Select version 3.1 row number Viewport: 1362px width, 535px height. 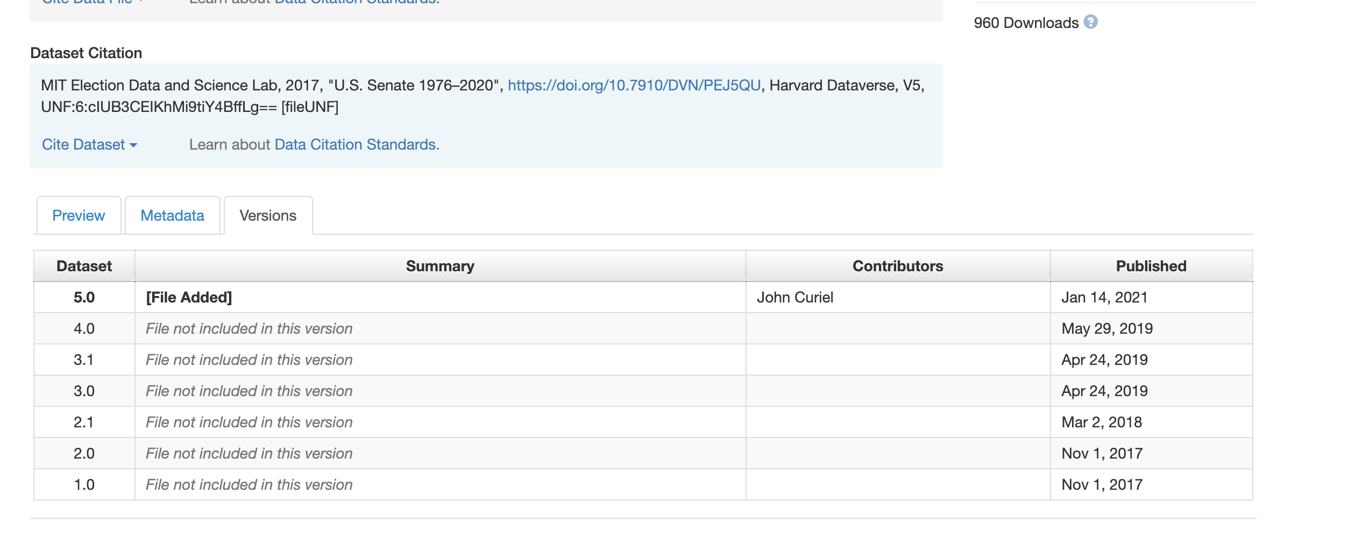click(84, 360)
